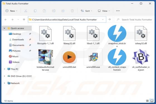Click the Copy icon in toolbar
Viewport: 156px width, 104px height.
click(x=35, y=11)
